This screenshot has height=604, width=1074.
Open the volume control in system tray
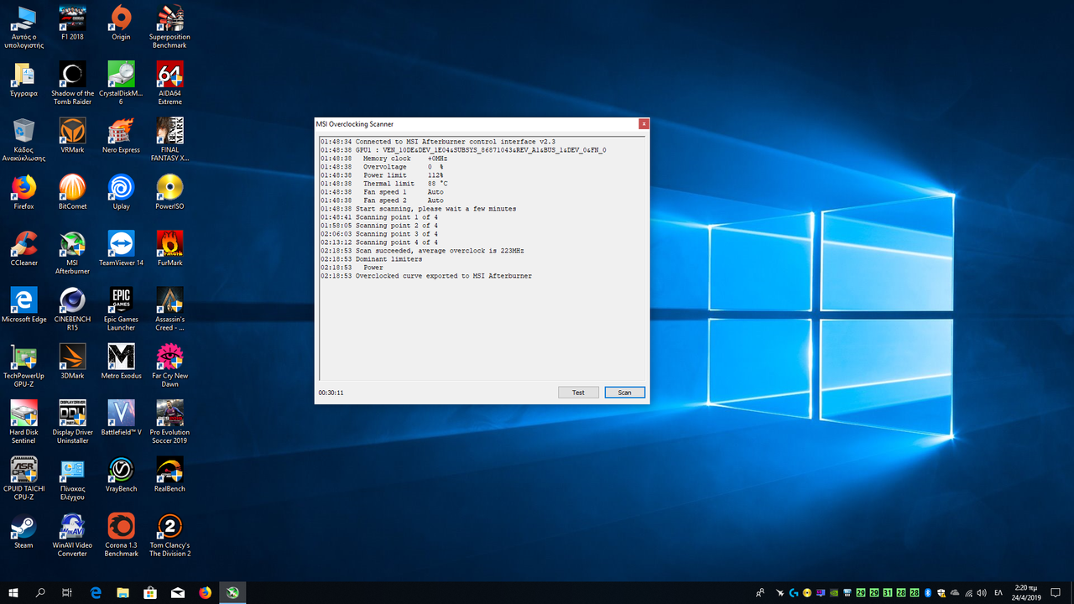[x=982, y=593]
